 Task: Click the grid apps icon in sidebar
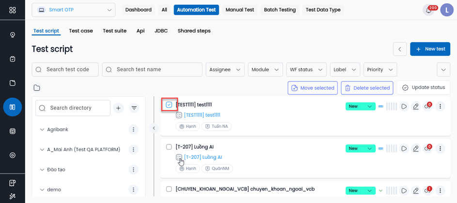click(13, 10)
